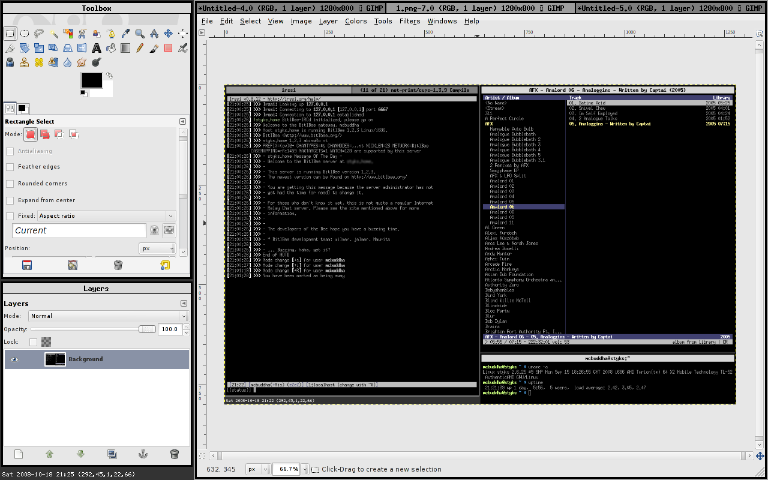Adjust the layer Opacity slider
Screen dimensions: 768x480
tap(93, 329)
